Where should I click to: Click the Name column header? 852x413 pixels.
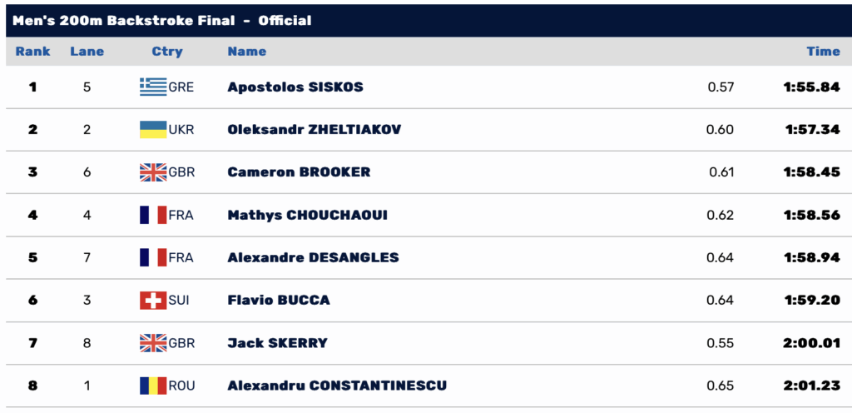[x=246, y=52]
